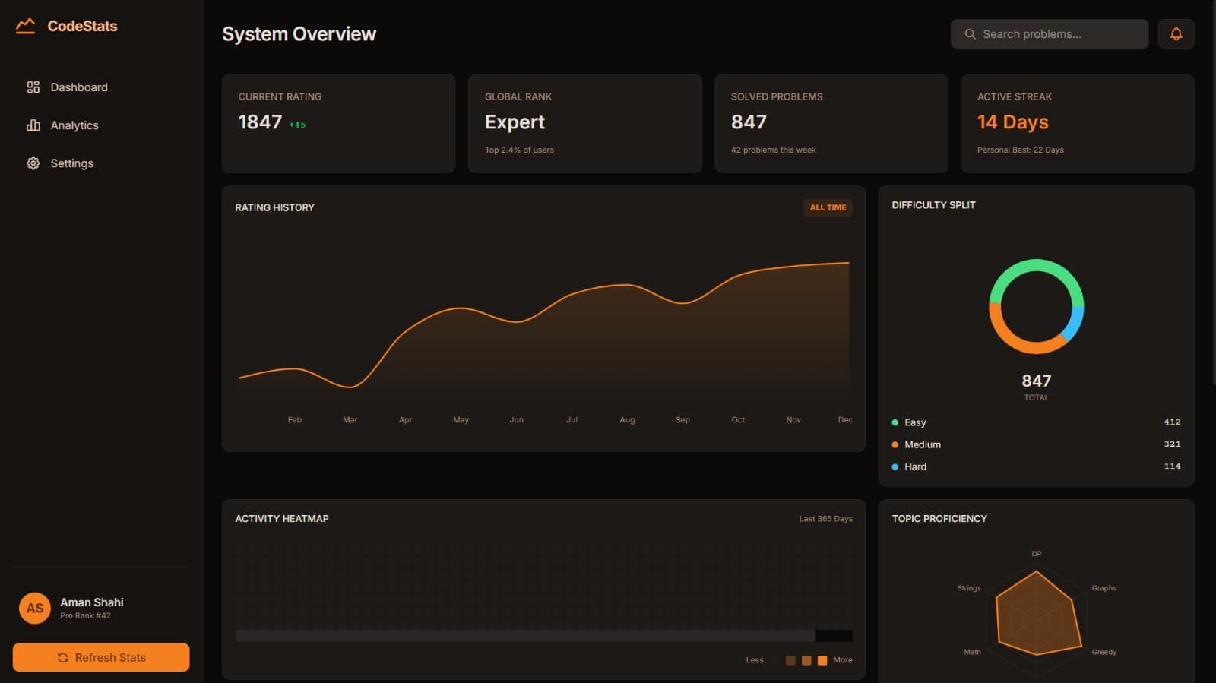Click the blue Hard legend dot
The height and width of the screenshot is (683, 1216).
pyautogui.click(x=895, y=466)
